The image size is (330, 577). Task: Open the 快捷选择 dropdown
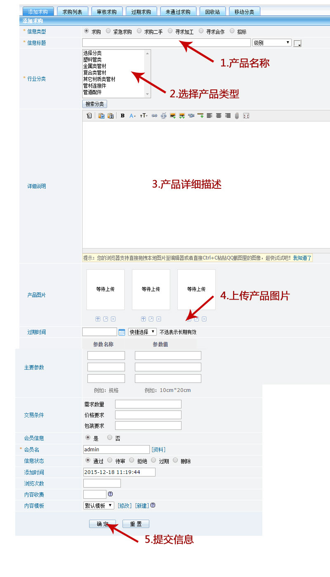point(142,332)
